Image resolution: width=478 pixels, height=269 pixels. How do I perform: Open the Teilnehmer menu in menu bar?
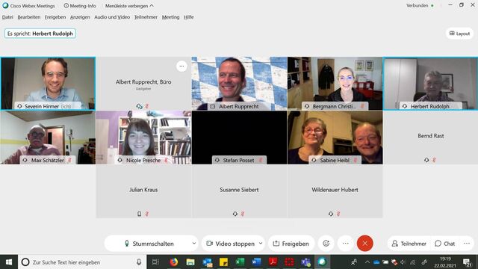pos(146,17)
